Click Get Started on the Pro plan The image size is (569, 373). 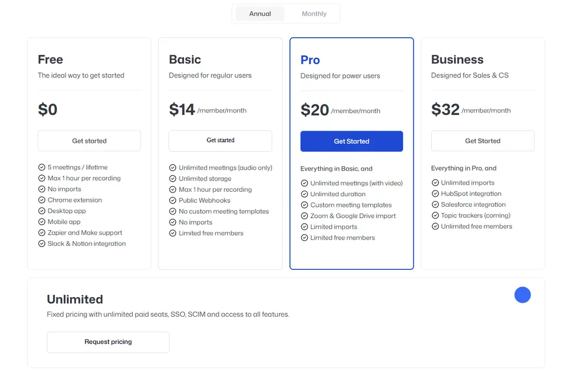351,141
